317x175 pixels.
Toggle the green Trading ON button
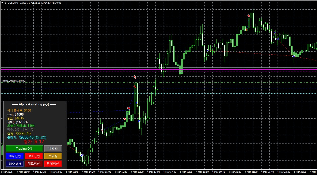pos(24,149)
